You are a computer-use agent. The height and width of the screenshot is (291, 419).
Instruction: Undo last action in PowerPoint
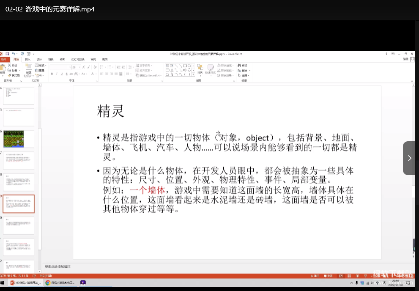(14, 54)
